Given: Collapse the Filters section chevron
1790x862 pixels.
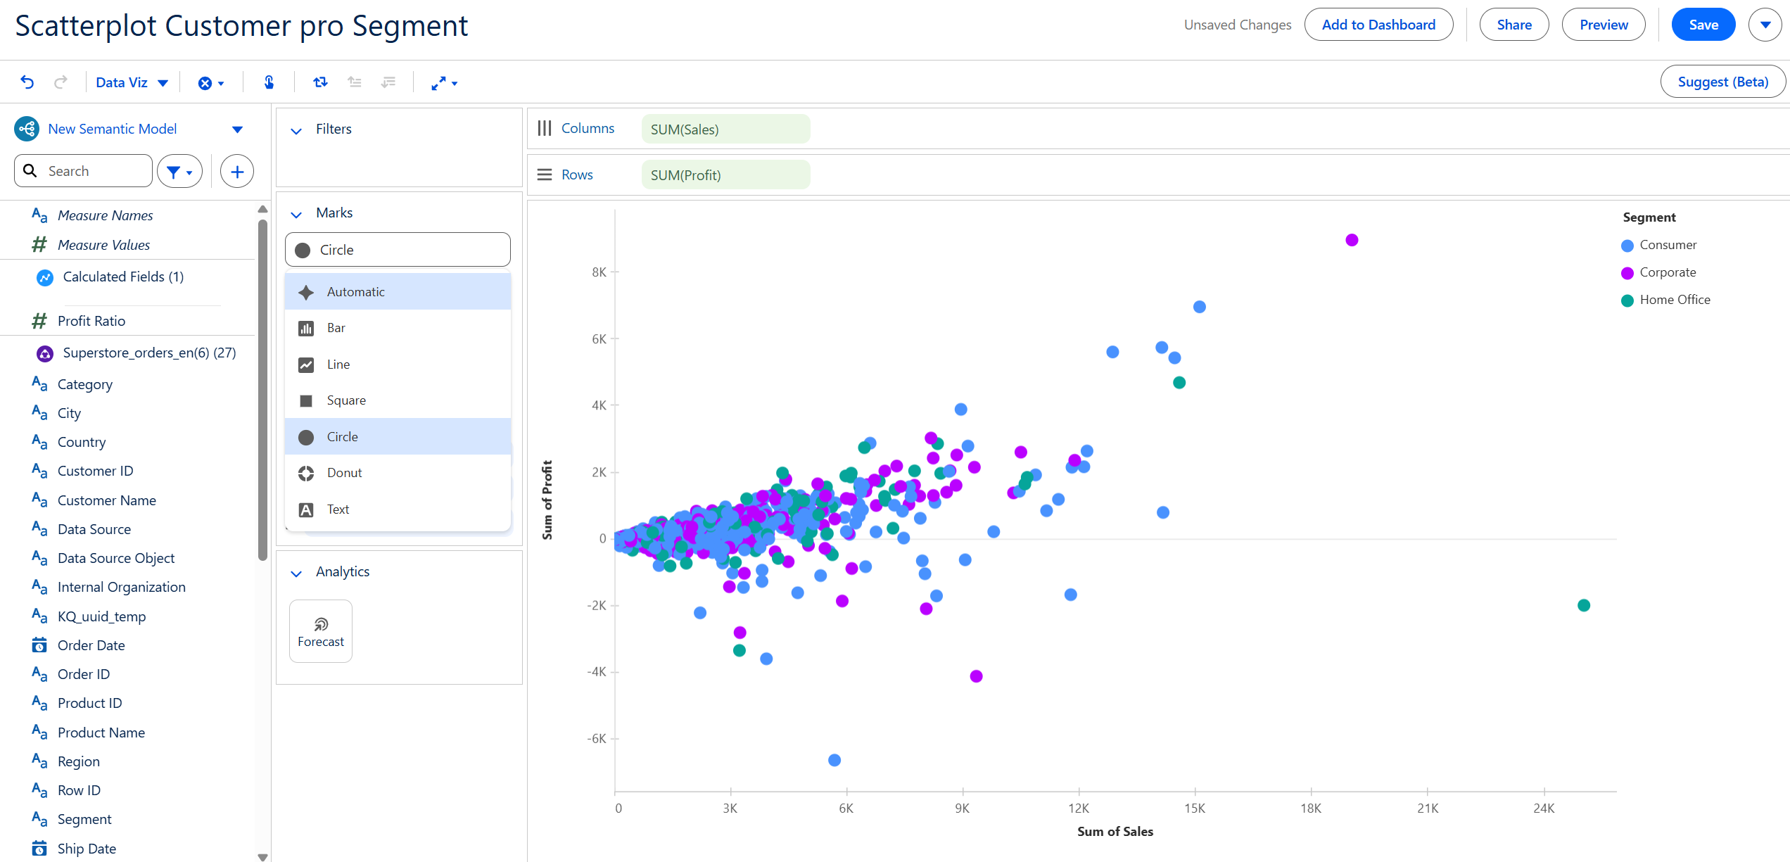Looking at the screenshot, I should [296, 130].
